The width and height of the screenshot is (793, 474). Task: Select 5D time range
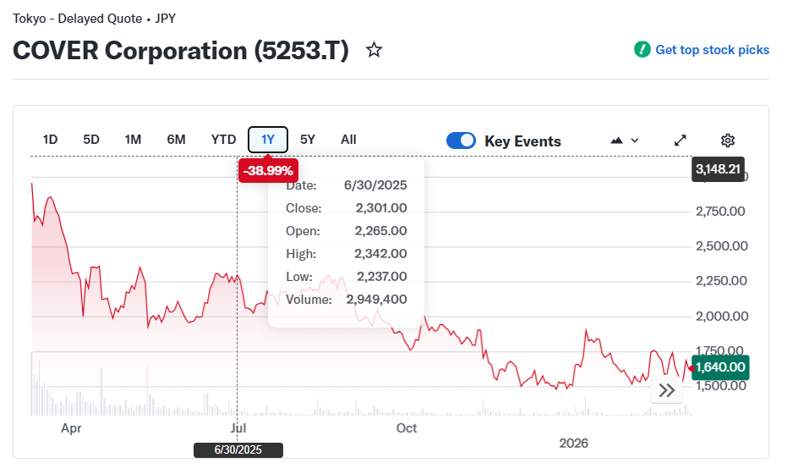coord(91,140)
